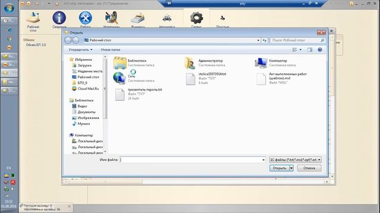Select file stolica15072014.txt

click(205, 79)
